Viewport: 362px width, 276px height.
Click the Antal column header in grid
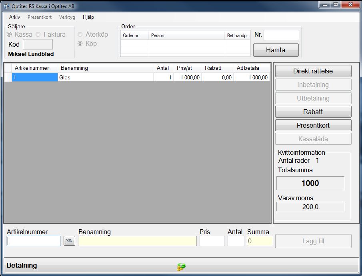(x=164, y=68)
